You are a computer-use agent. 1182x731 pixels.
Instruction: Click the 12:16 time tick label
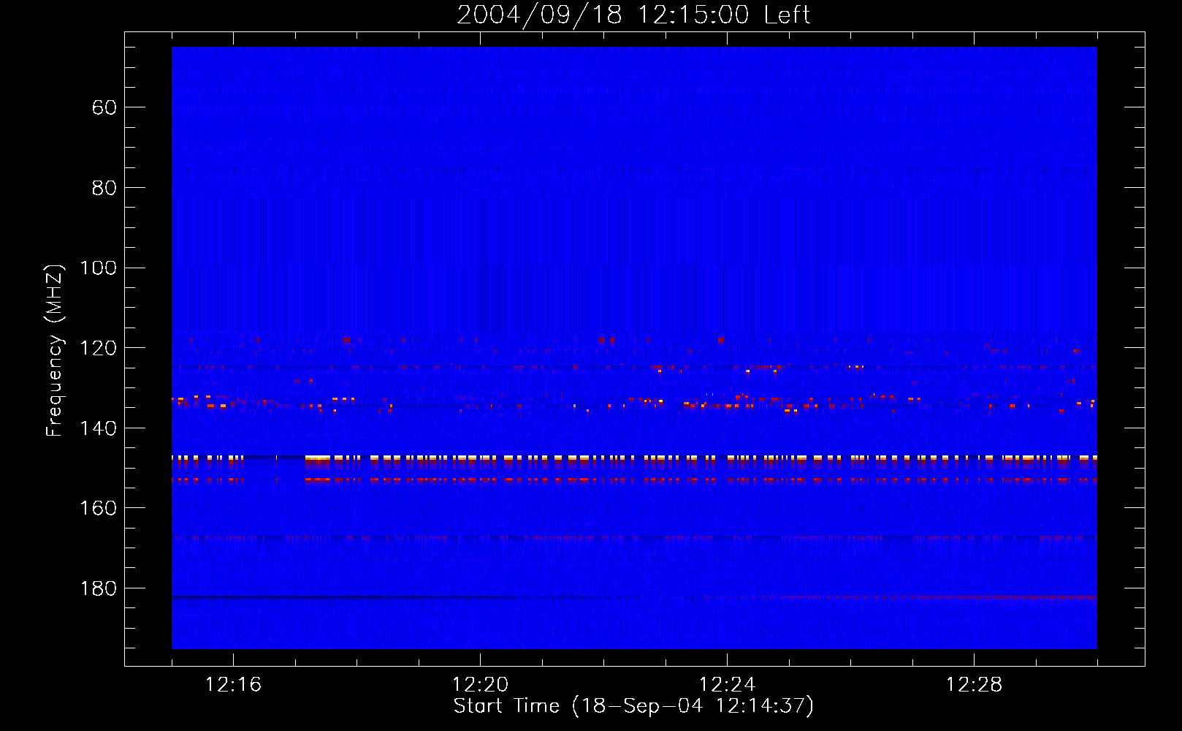click(x=233, y=685)
